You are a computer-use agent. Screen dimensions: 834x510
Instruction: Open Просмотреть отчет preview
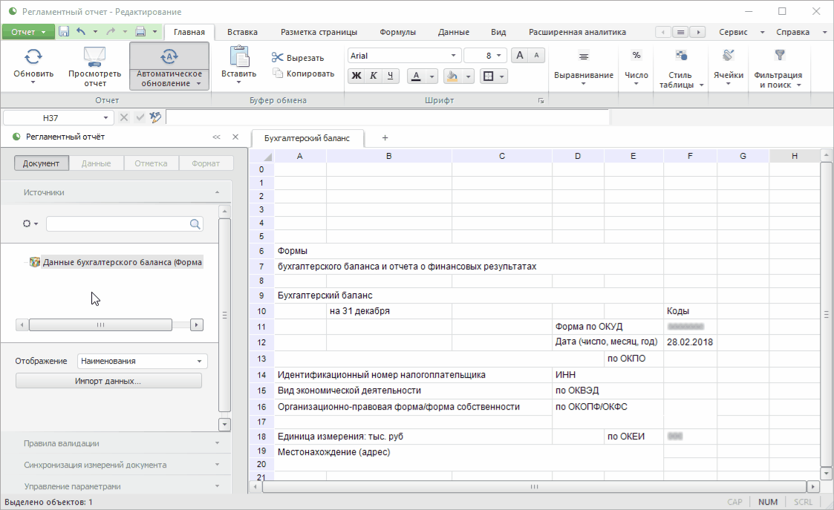tap(94, 56)
